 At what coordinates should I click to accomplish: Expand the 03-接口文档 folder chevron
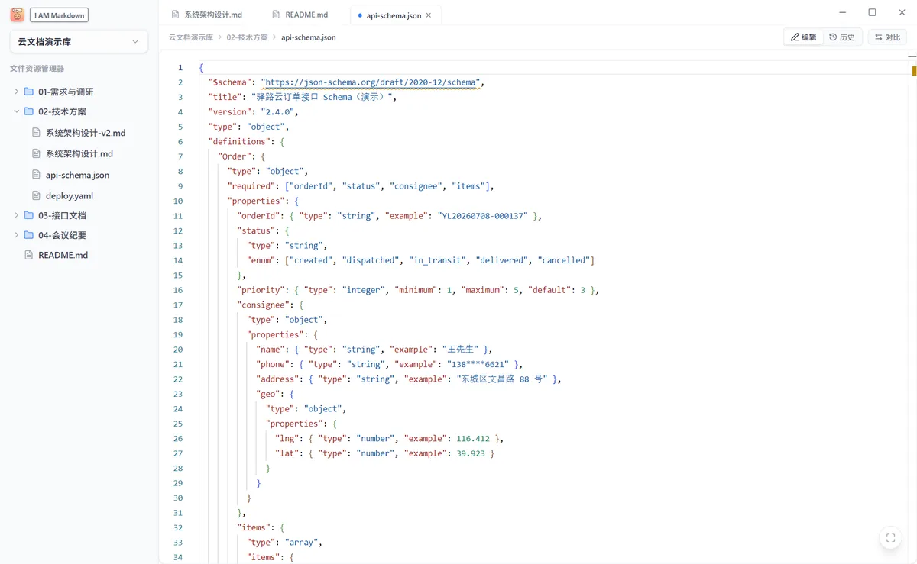[x=17, y=215]
